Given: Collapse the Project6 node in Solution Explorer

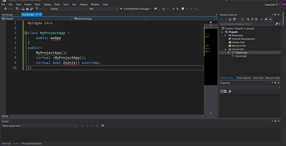Looking at the screenshot, I should 222,32.
